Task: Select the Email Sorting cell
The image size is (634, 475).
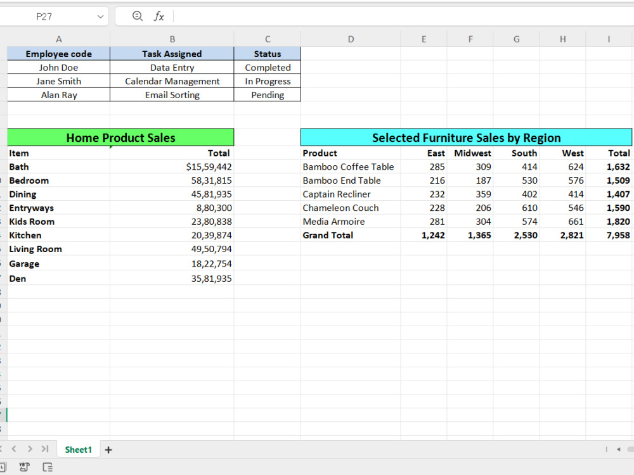Action: point(172,95)
